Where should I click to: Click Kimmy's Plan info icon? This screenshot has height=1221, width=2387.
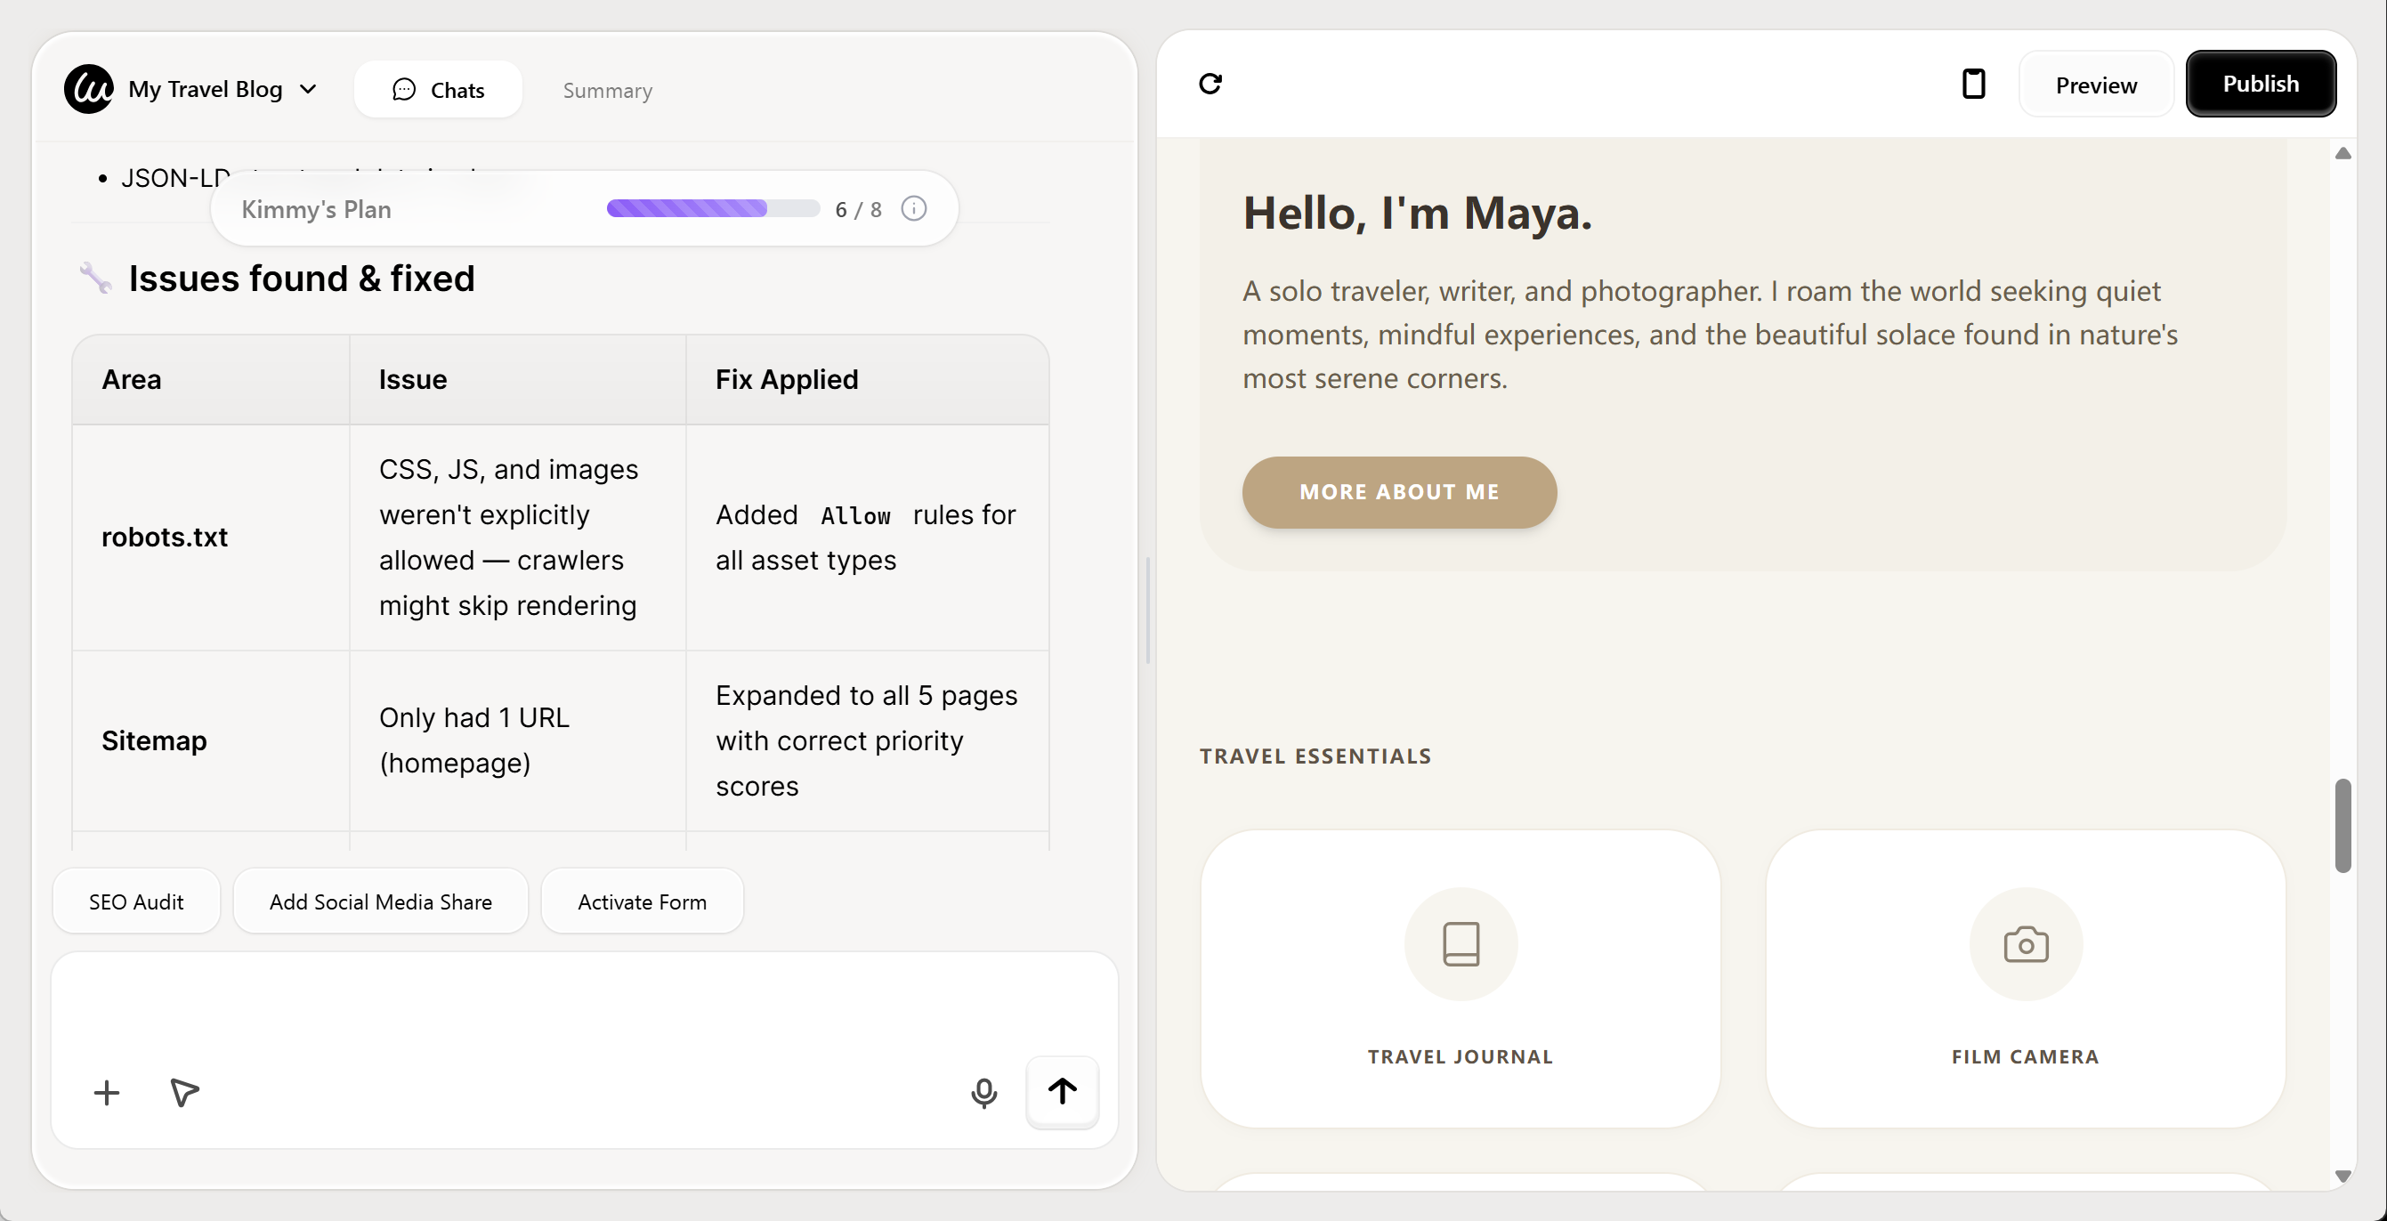[914, 209]
